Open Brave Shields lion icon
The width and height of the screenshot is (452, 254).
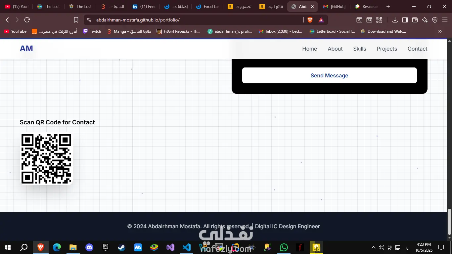(x=310, y=20)
